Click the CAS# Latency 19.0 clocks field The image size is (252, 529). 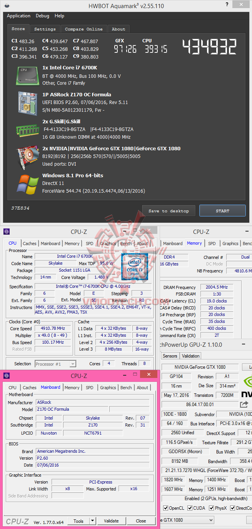217,301
